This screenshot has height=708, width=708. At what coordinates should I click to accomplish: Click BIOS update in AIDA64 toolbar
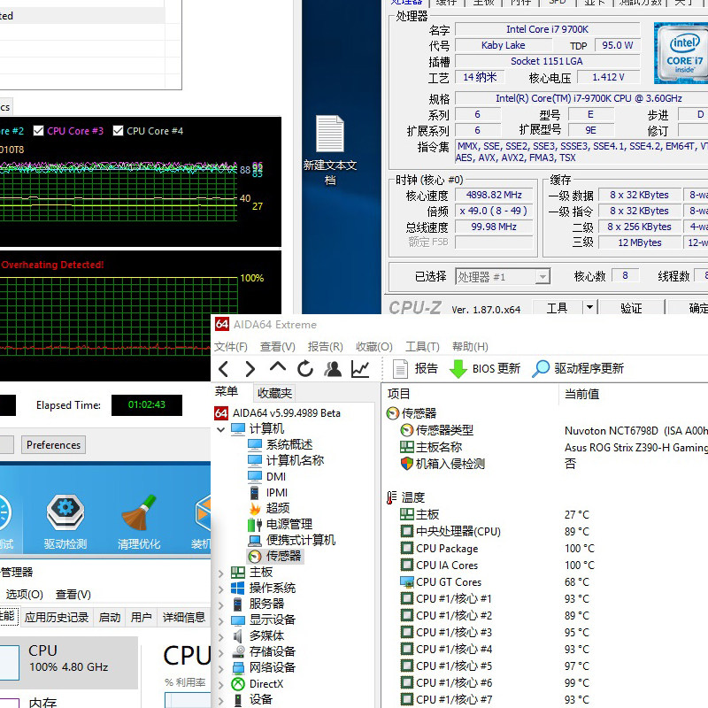click(485, 369)
